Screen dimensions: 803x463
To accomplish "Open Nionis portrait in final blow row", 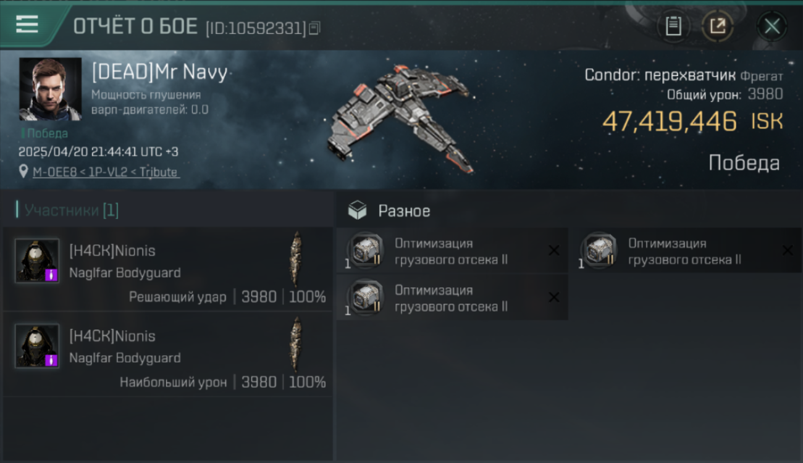I will pos(37,261).
